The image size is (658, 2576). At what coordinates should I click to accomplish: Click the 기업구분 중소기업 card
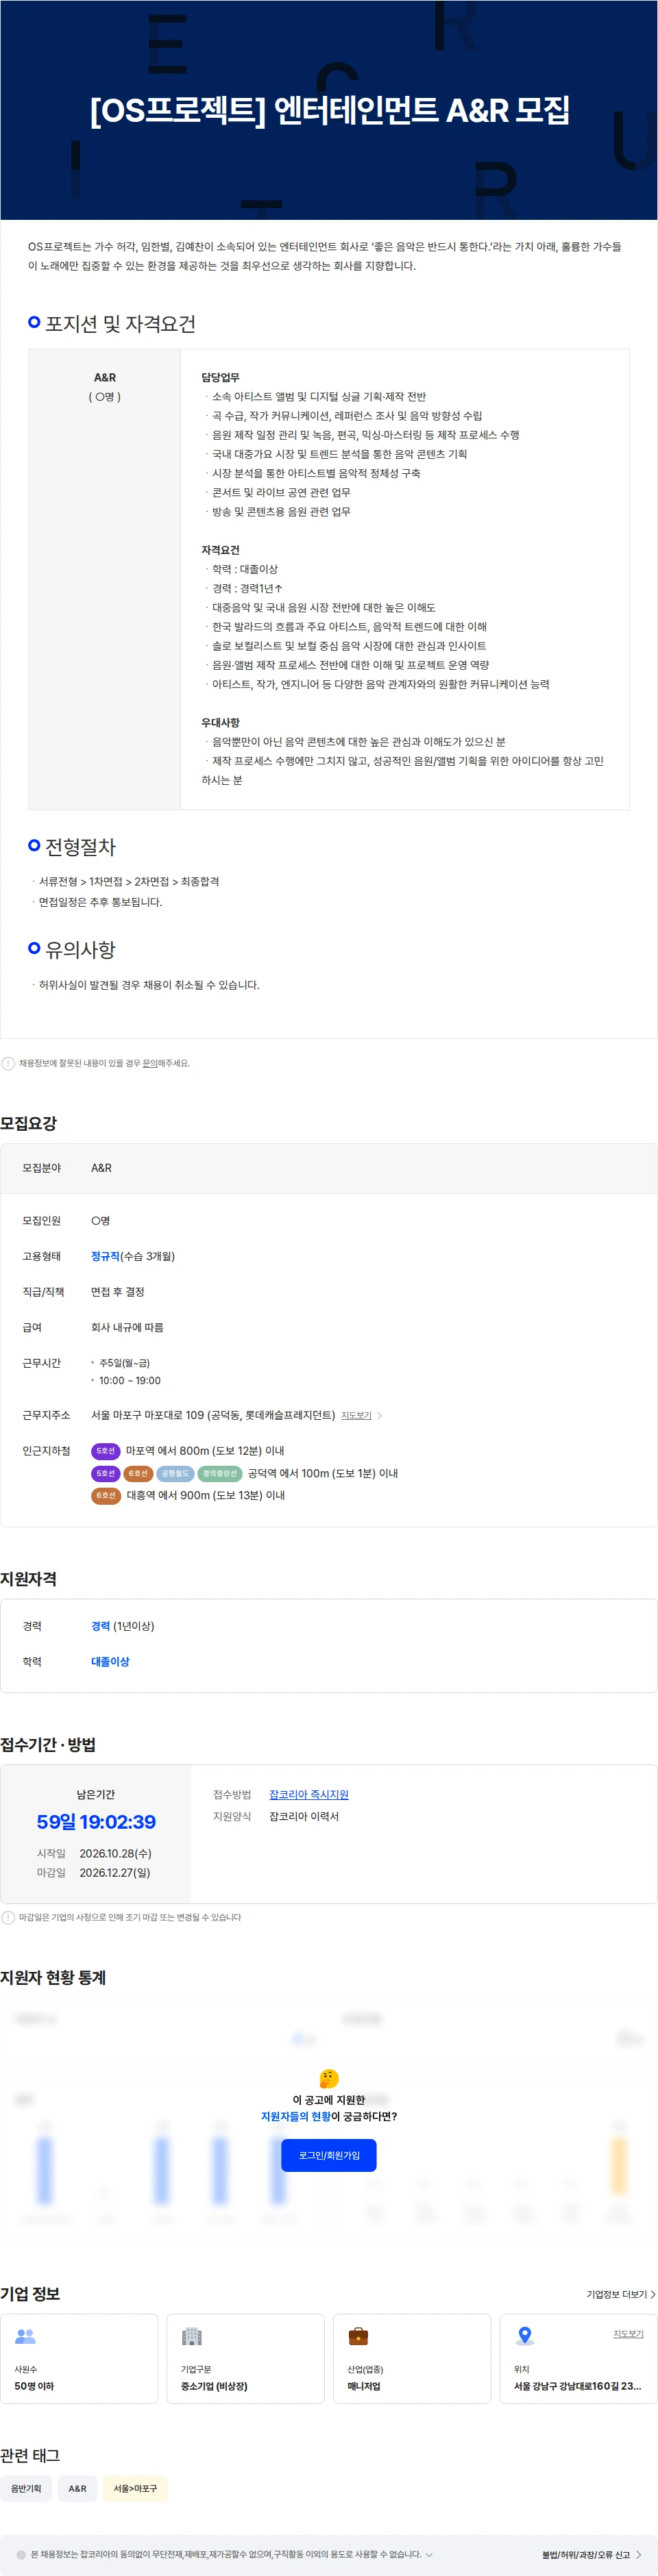pyautogui.click(x=245, y=2358)
